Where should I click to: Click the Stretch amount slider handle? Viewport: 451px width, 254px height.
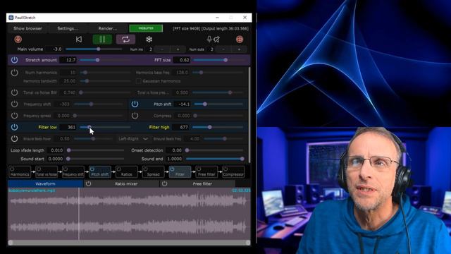click(97, 60)
